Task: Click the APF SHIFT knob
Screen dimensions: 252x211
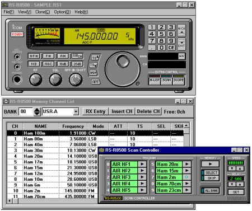Action: pyautogui.click(x=76, y=79)
